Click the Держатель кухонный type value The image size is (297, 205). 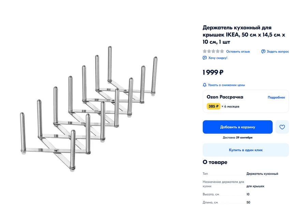262,174
